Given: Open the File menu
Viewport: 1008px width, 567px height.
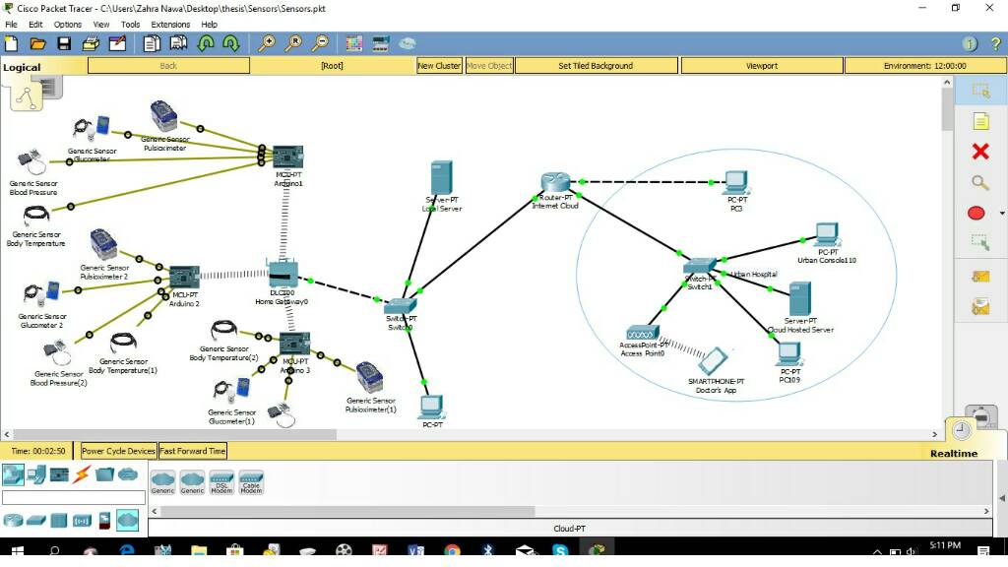Looking at the screenshot, I should pos(11,25).
